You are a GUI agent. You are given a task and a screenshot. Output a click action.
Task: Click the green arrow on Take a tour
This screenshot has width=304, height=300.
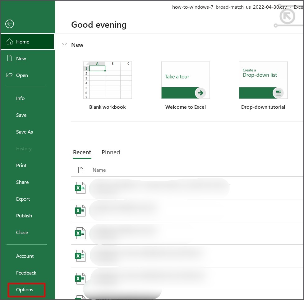point(200,93)
